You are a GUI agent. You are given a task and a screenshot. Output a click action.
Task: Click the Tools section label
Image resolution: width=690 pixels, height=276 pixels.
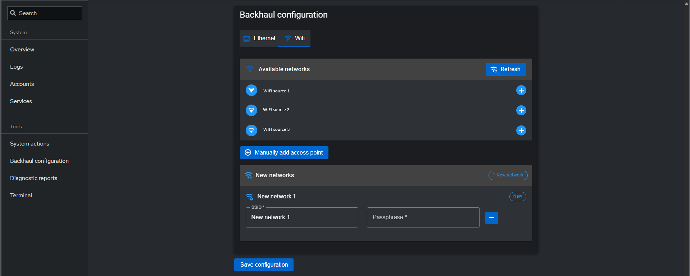tap(16, 126)
